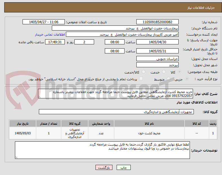Screen dimensions: 222x175
Task: Click the unit cell عدد
Action: pyautogui.click(x=101, y=133)
